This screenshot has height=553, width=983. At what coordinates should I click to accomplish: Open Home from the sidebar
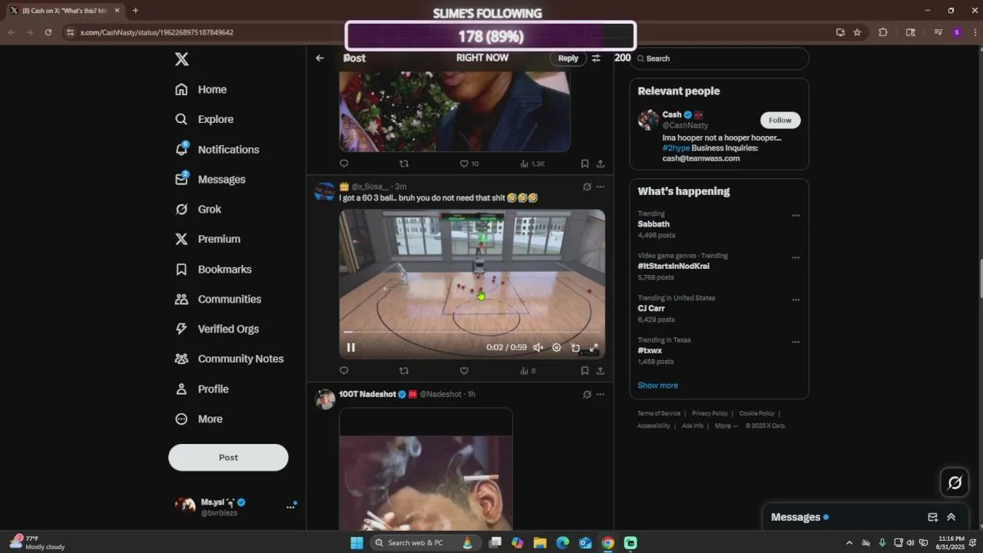coord(200,89)
